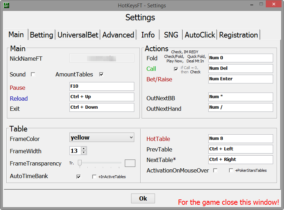This screenshot has height=210, width=284.
Task: Decrease FrameWidth with the down arrow
Action: click(x=84, y=153)
